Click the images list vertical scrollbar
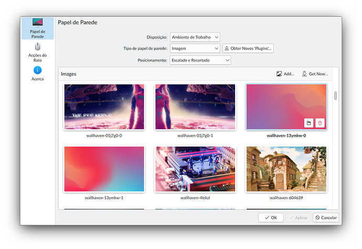Viewport: 362px width, 249px height. pos(335,95)
